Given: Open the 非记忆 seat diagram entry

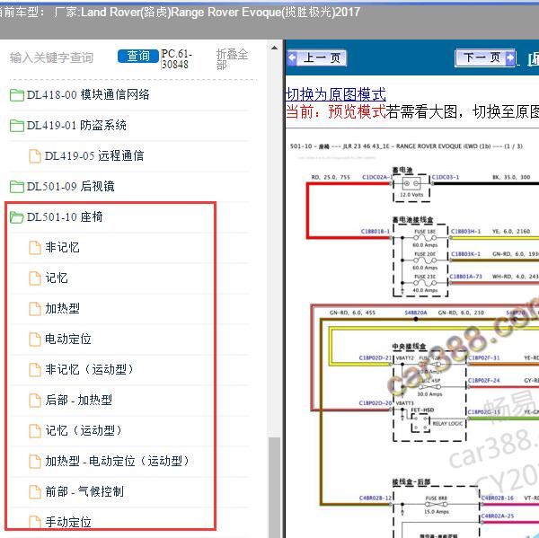Looking at the screenshot, I should coord(62,248).
